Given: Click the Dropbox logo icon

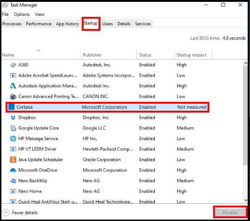Looking at the screenshot, I should (x=13, y=118).
